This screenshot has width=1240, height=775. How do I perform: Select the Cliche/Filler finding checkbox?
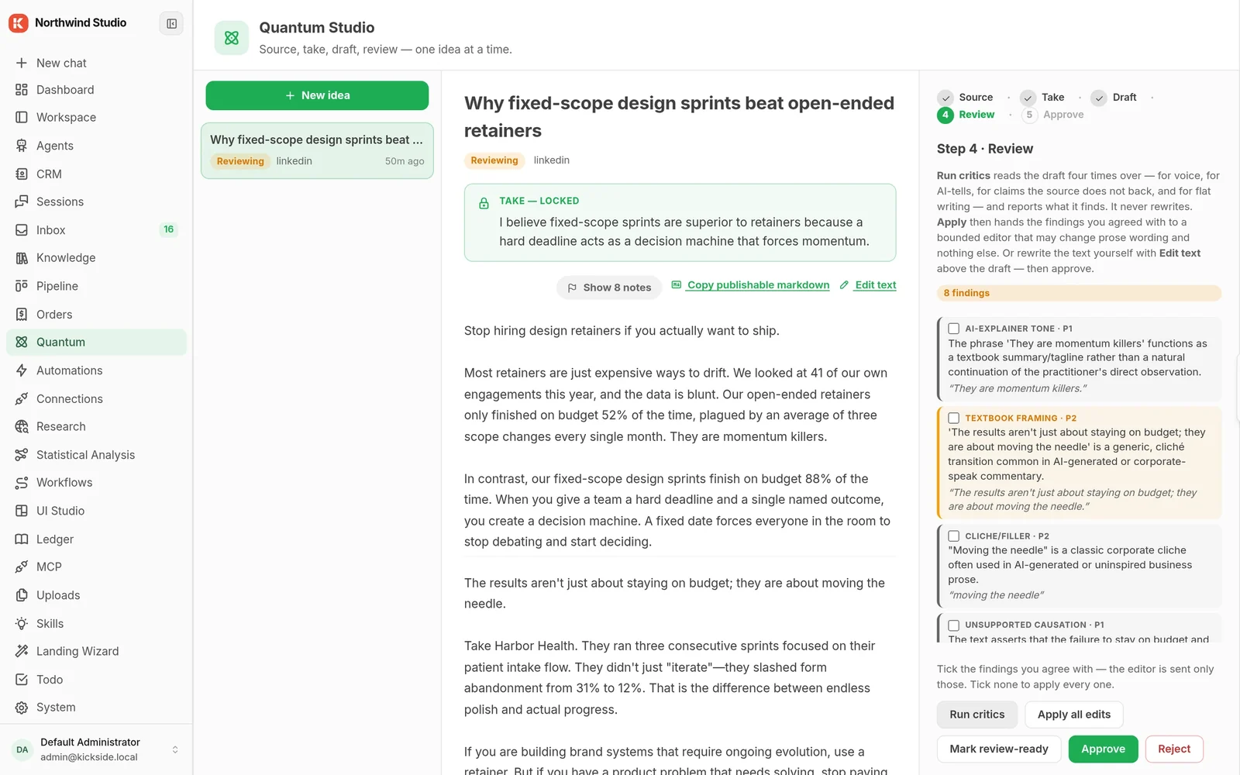954,536
